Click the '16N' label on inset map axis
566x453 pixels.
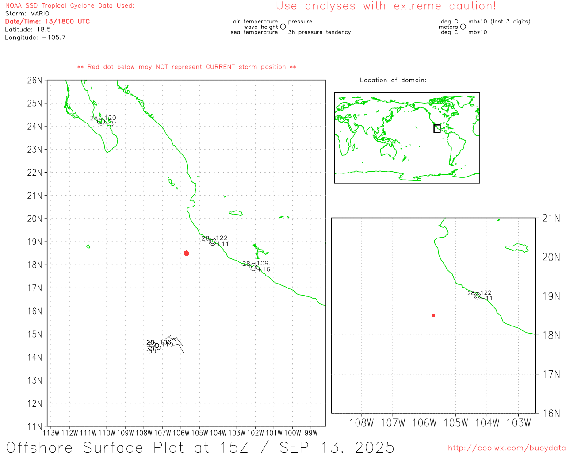click(551, 414)
